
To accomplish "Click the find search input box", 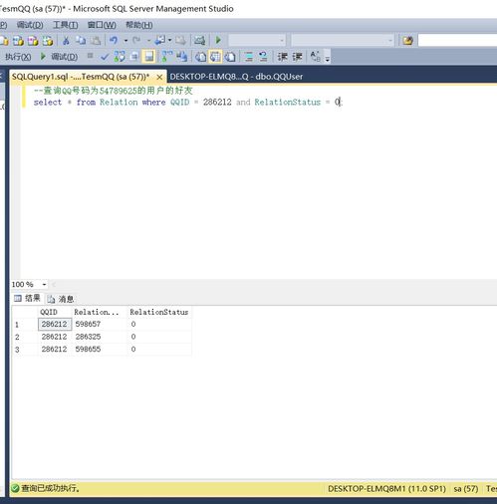I will tap(457, 41).
